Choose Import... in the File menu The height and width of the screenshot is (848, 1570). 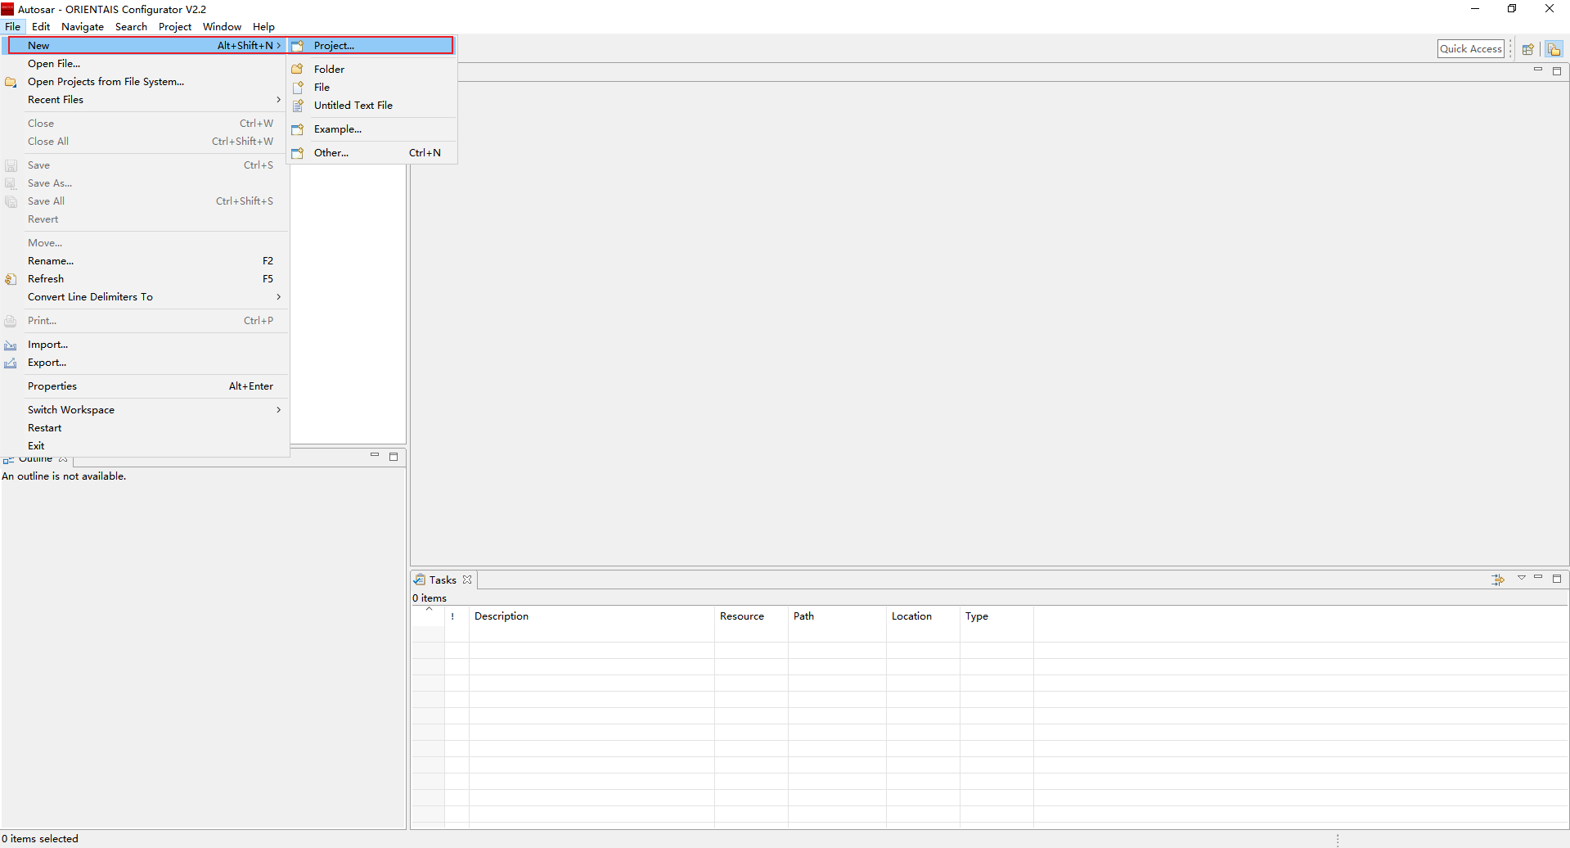click(47, 345)
